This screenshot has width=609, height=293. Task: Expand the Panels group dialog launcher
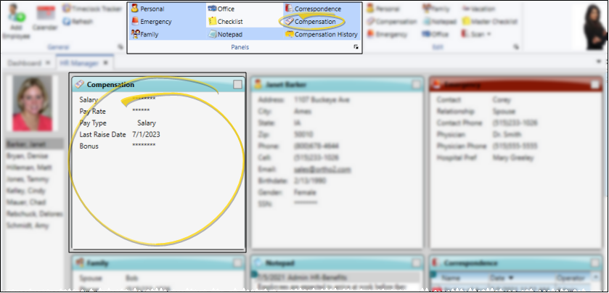coord(356,47)
